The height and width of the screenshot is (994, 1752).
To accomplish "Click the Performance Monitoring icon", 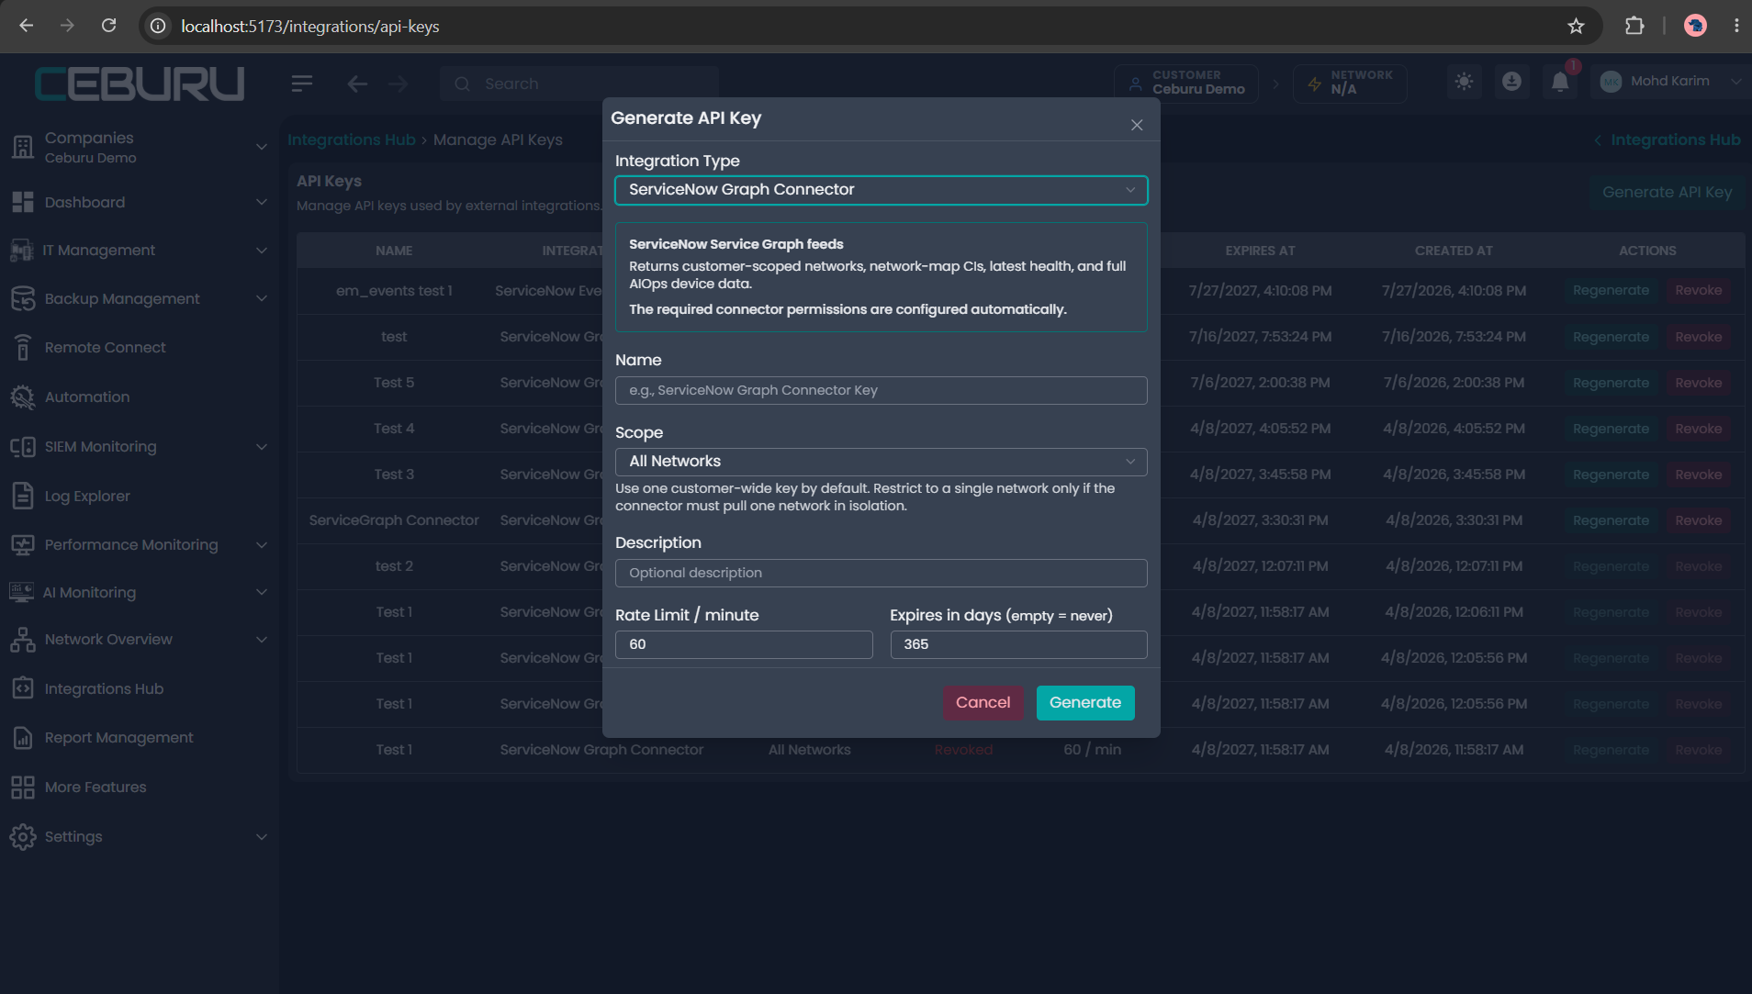I will point(23,544).
